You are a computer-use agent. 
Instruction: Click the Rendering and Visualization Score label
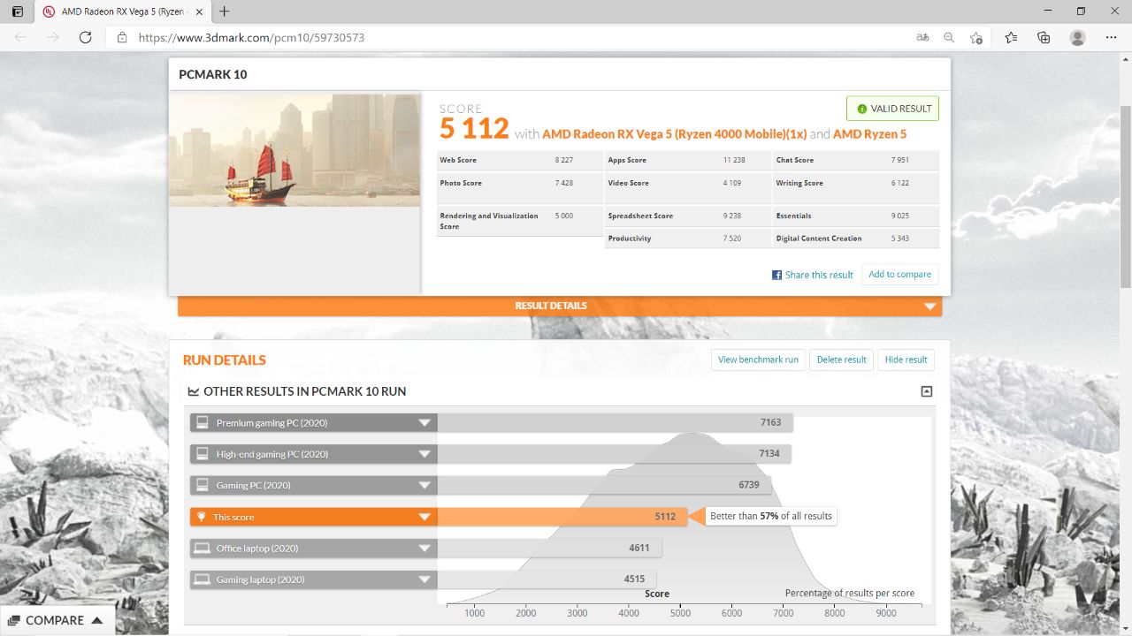tap(489, 221)
